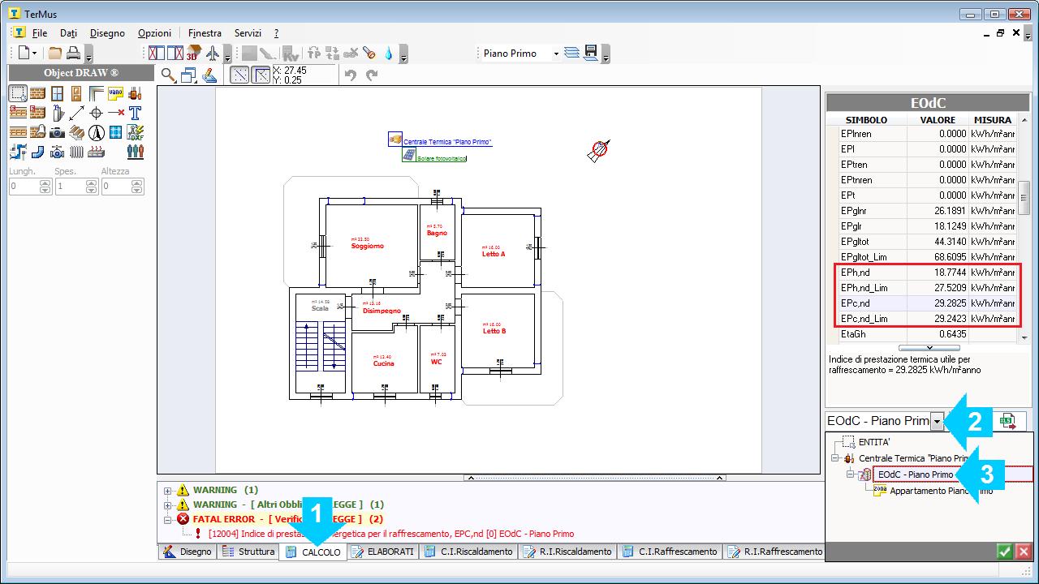Open the Opzioni menu
The width and height of the screenshot is (1039, 584).
(154, 33)
